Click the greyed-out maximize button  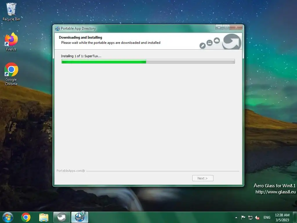226,27
